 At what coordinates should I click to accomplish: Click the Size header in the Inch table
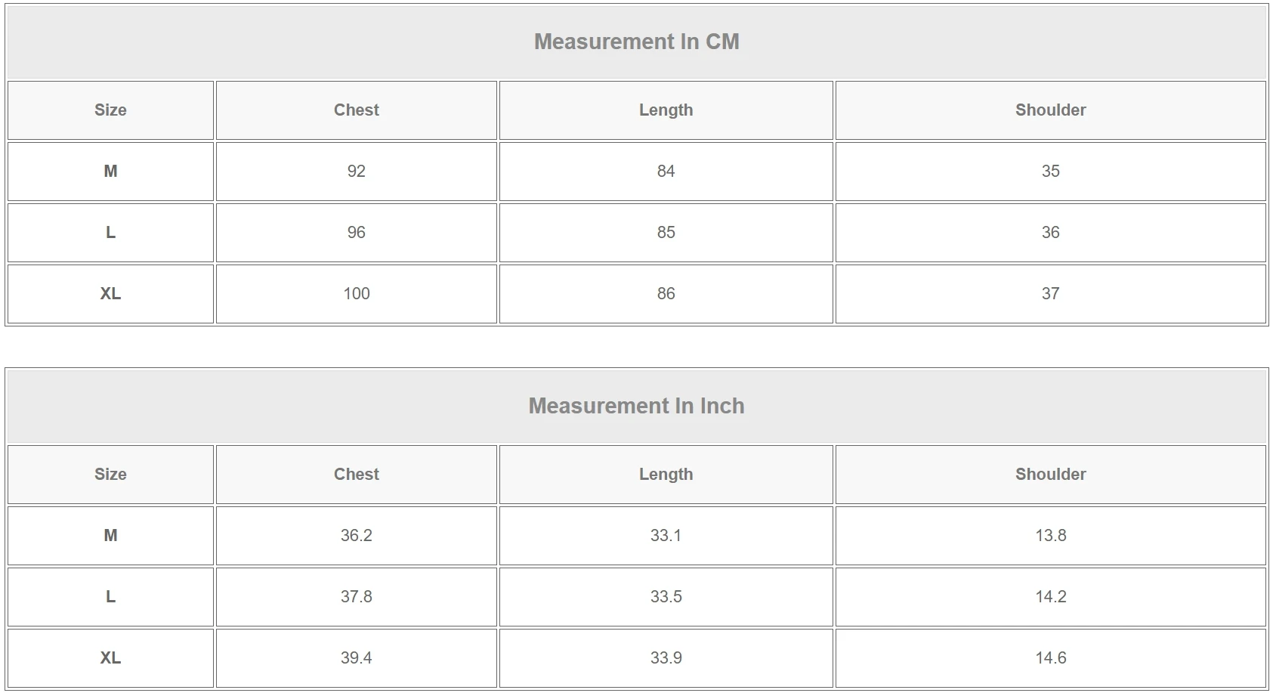pos(110,475)
